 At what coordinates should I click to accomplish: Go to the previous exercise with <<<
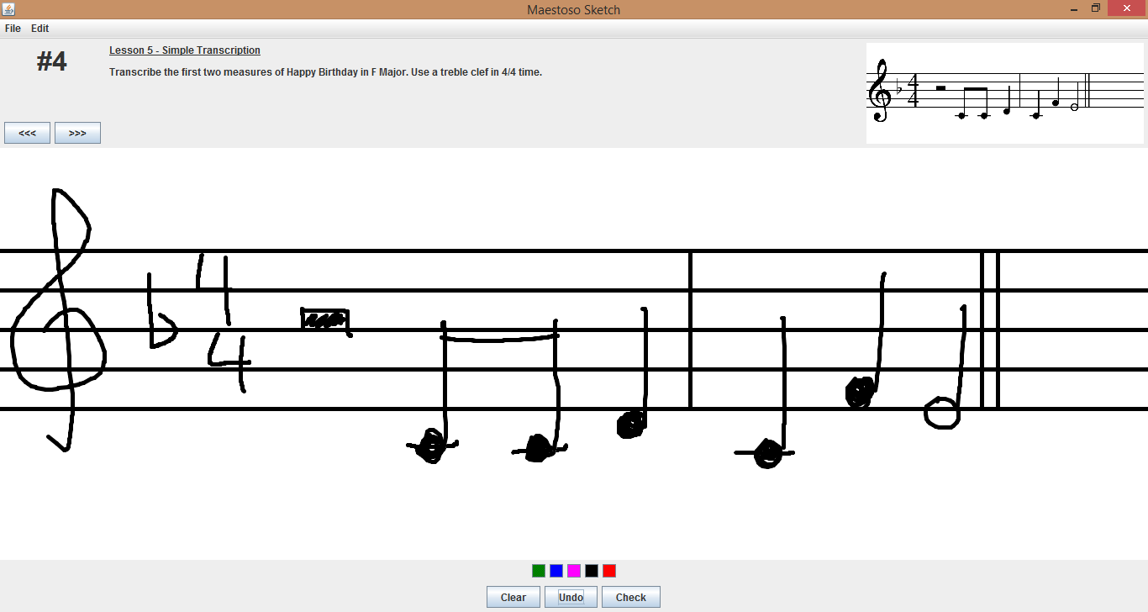(x=27, y=133)
